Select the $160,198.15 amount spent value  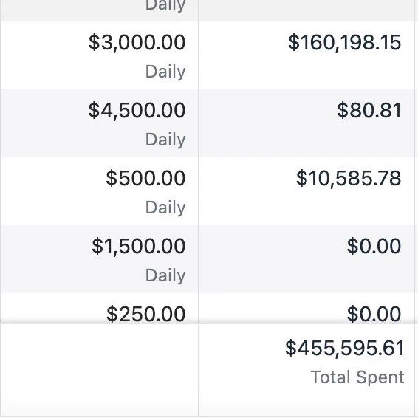tap(344, 42)
